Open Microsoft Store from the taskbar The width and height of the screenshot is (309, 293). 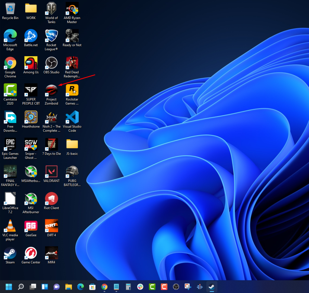click(x=92, y=287)
